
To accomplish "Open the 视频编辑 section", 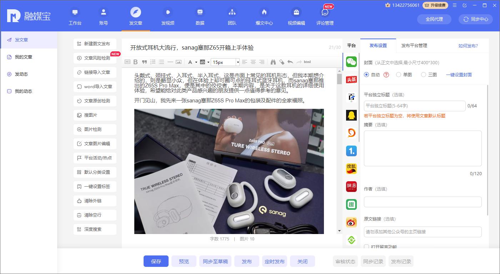I will [x=296, y=16].
